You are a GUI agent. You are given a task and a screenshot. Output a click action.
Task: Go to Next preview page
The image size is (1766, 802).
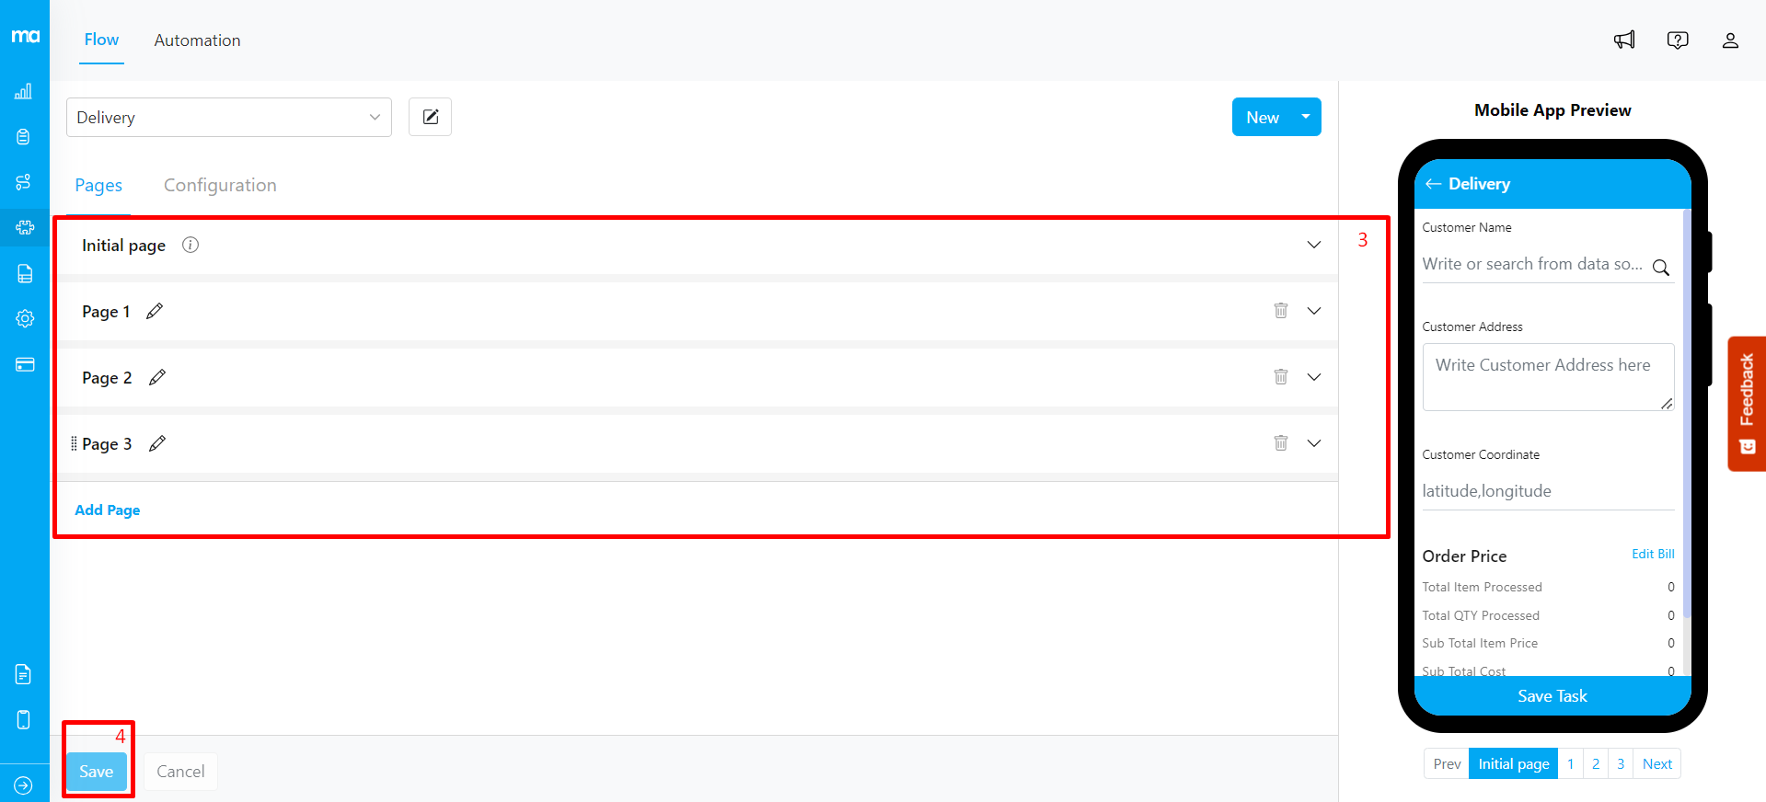(1656, 764)
